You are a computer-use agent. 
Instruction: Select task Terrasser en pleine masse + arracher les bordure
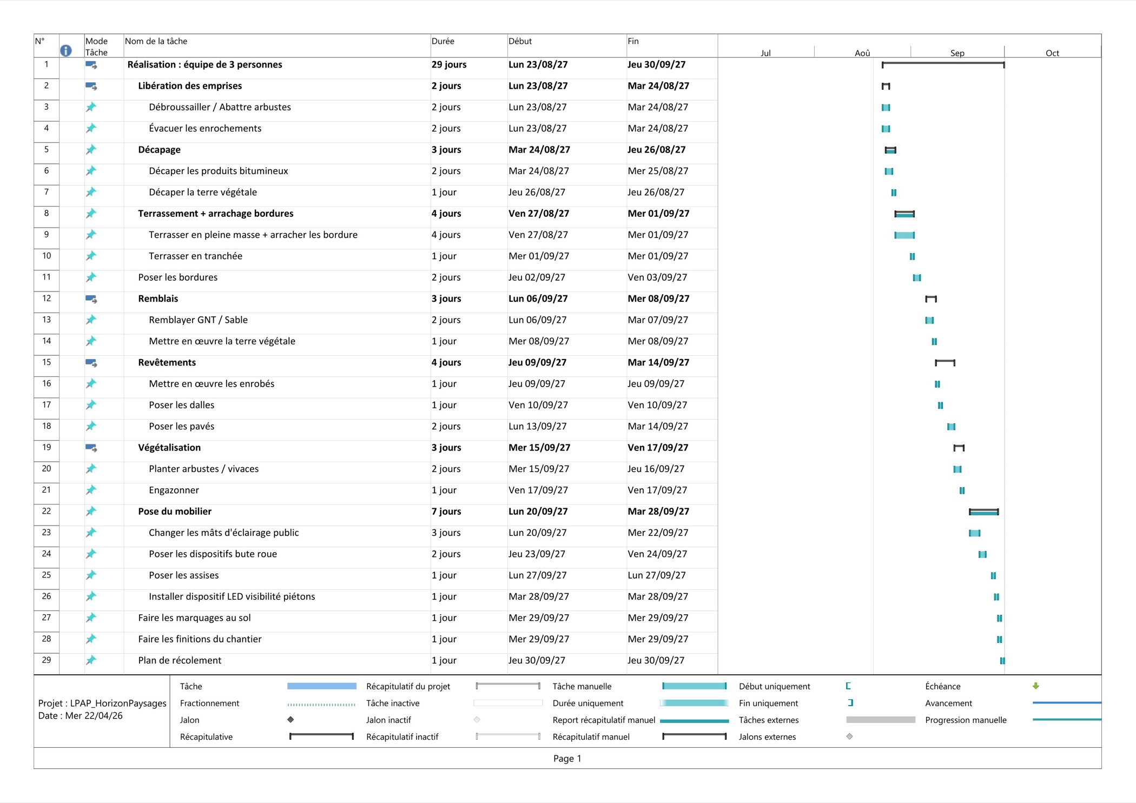coord(253,235)
